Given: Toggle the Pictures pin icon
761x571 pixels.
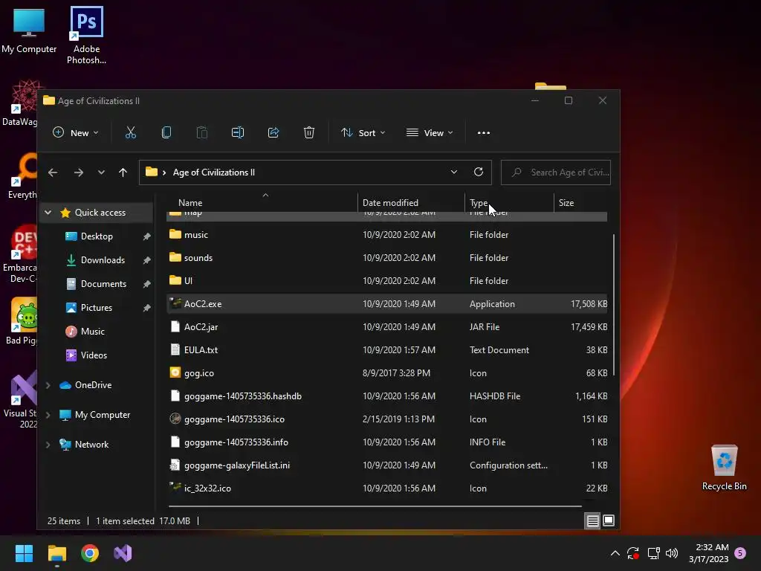Looking at the screenshot, I should [146, 308].
